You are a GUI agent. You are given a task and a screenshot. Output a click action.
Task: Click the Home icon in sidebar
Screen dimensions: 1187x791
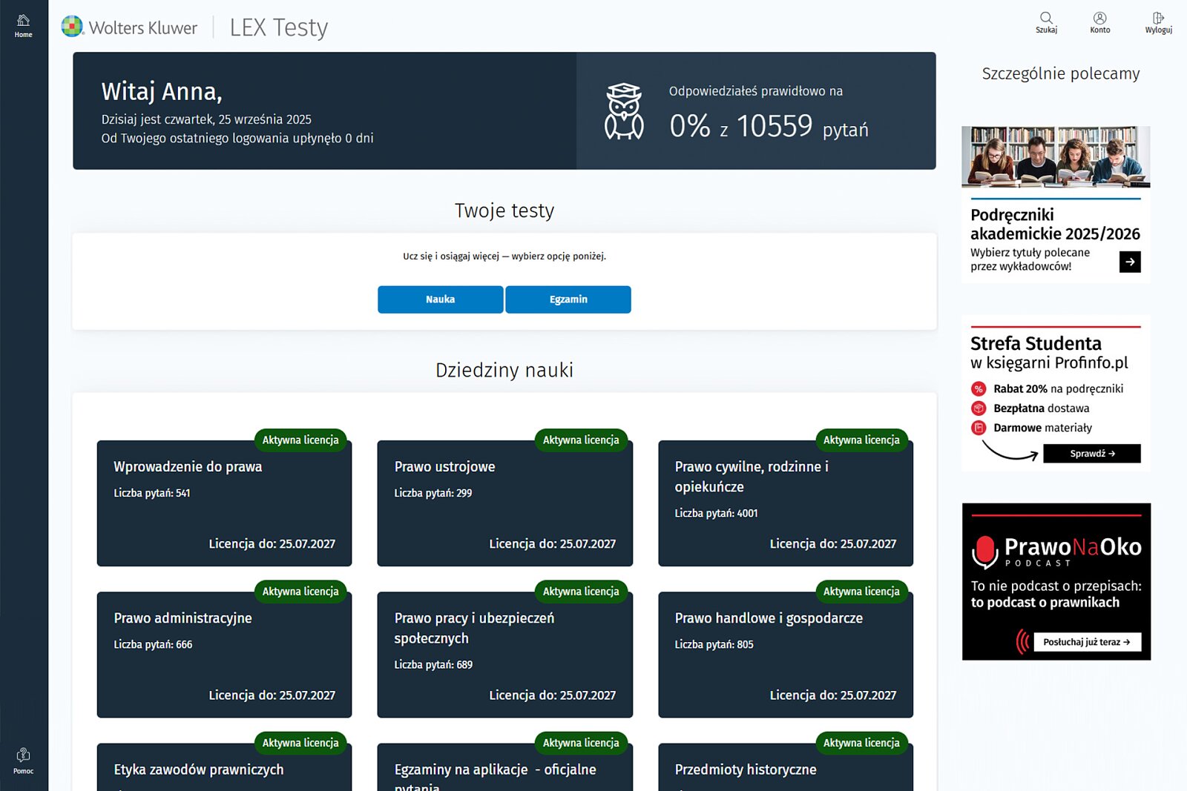23,24
